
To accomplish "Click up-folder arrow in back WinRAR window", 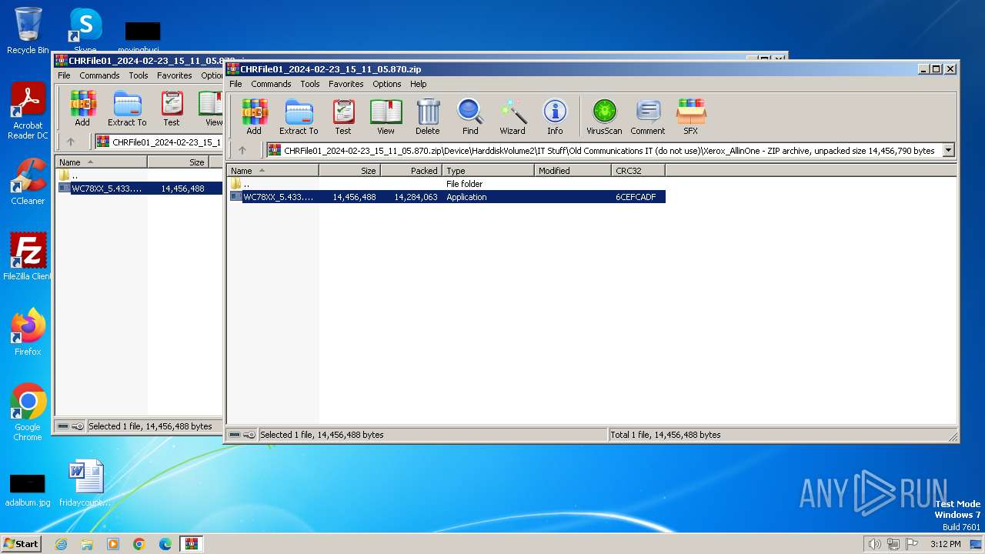I will point(70,142).
